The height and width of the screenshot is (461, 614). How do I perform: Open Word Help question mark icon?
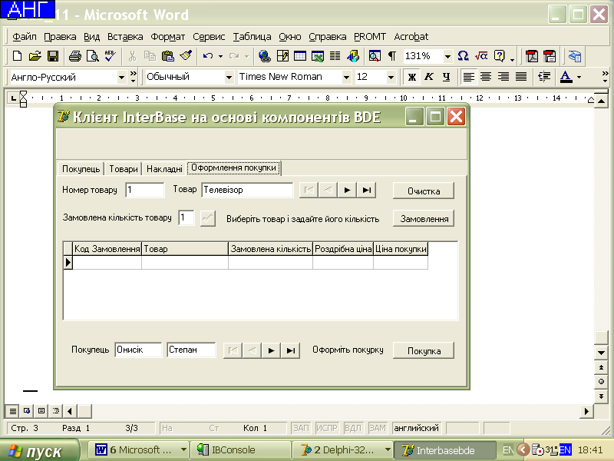click(x=500, y=56)
